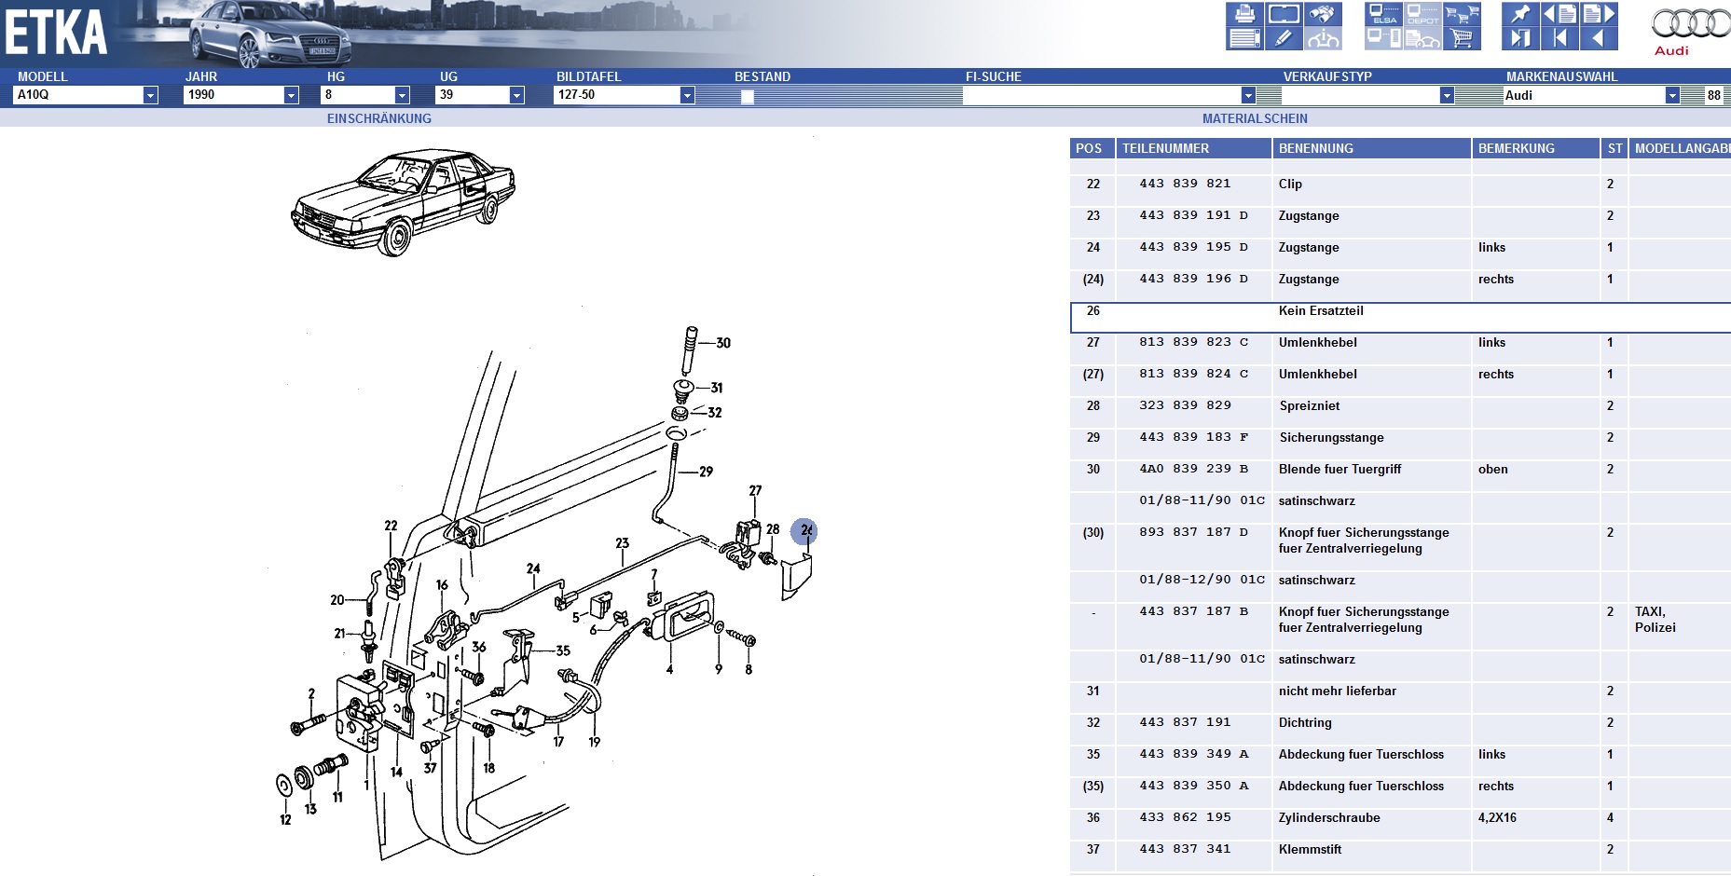Click the exit door icon
The height and width of the screenshot is (876, 1731).
(x=1520, y=38)
